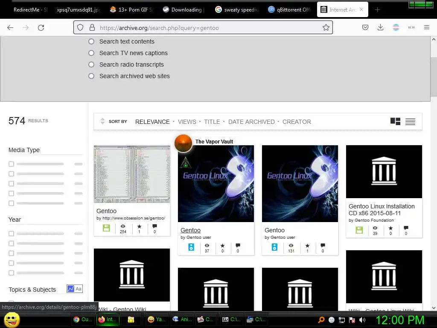437x328 pixels.
Task: Click the volume speaker tray icon
Action: point(362,320)
